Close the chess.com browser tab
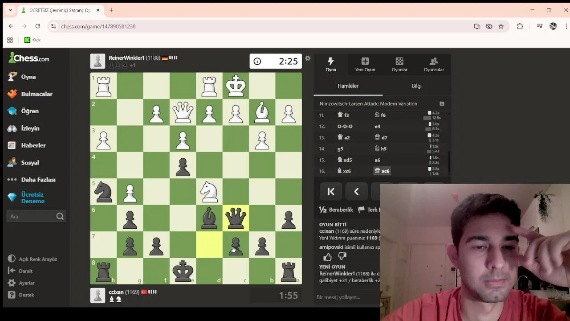Screen dimensions: 570x321 98,10
